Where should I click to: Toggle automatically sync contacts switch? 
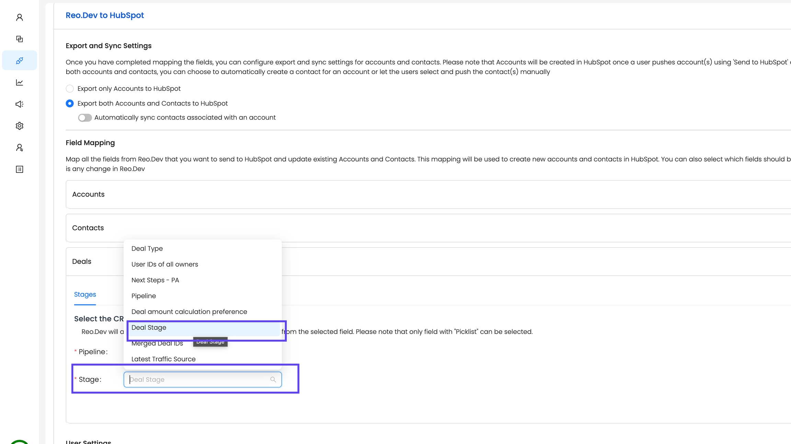(85, 118)
